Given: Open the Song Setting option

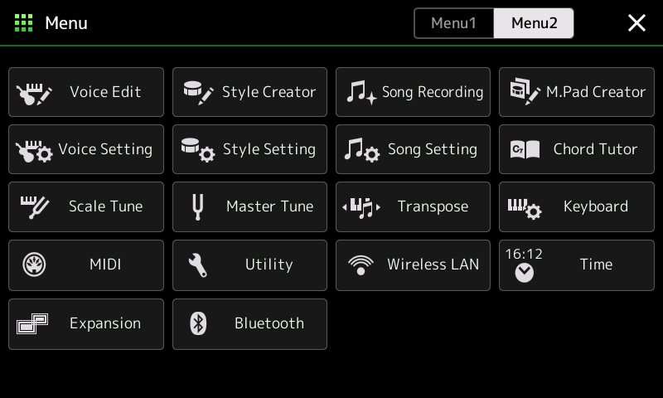Looking at the screenshot, I should click(x=413, y=149).
